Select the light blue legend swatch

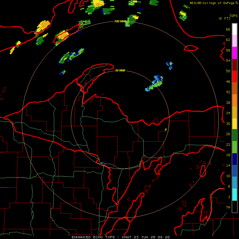(234, 183)
